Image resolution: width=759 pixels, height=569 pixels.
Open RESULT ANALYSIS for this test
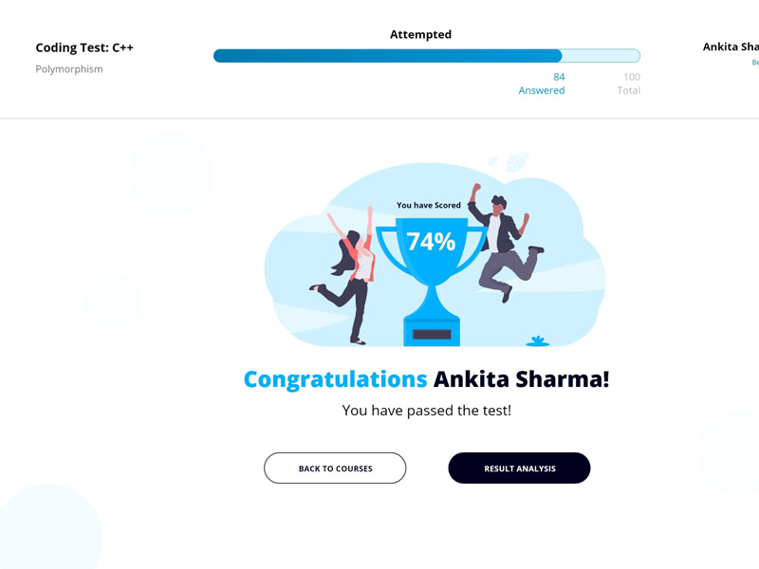point(519,468)
